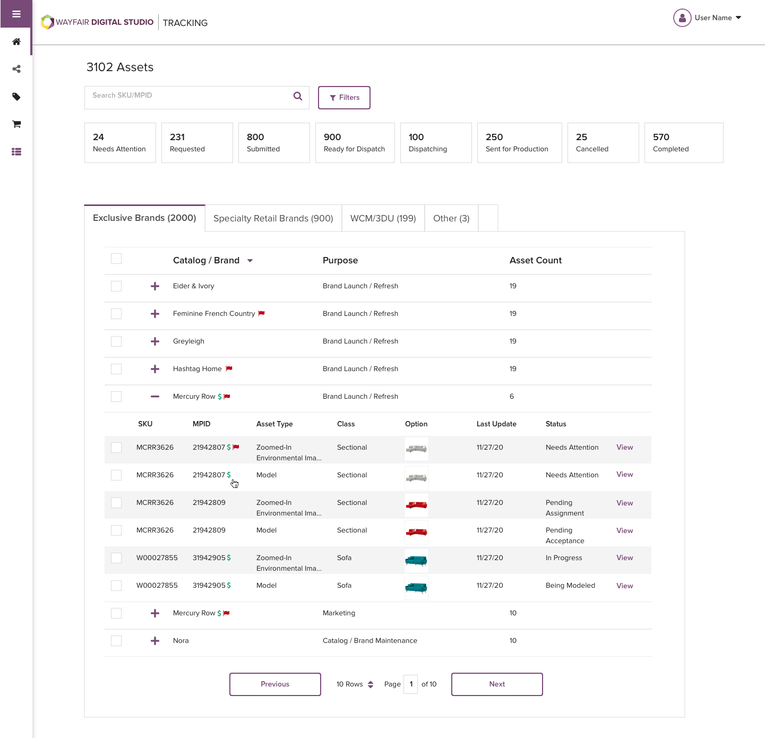Check the Eider & Ivory row checkbox
Image resolution: width=765 pixels, height=738 pixels.
[116, 286]
